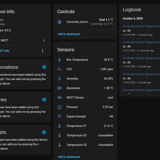Click the greyed Temperature S3 thermometer icon
This screenshot has height=160, width=160.
click(x=59, y=145)
